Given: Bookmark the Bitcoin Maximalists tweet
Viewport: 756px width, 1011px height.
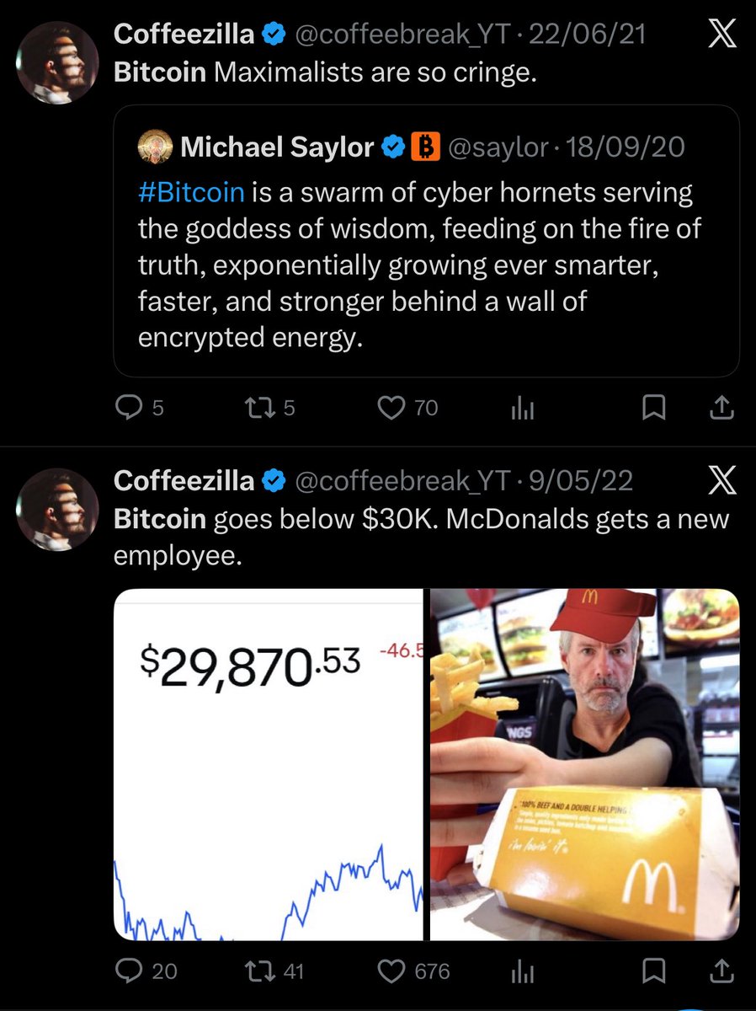Looking at the screenshot, I should 653,408.
